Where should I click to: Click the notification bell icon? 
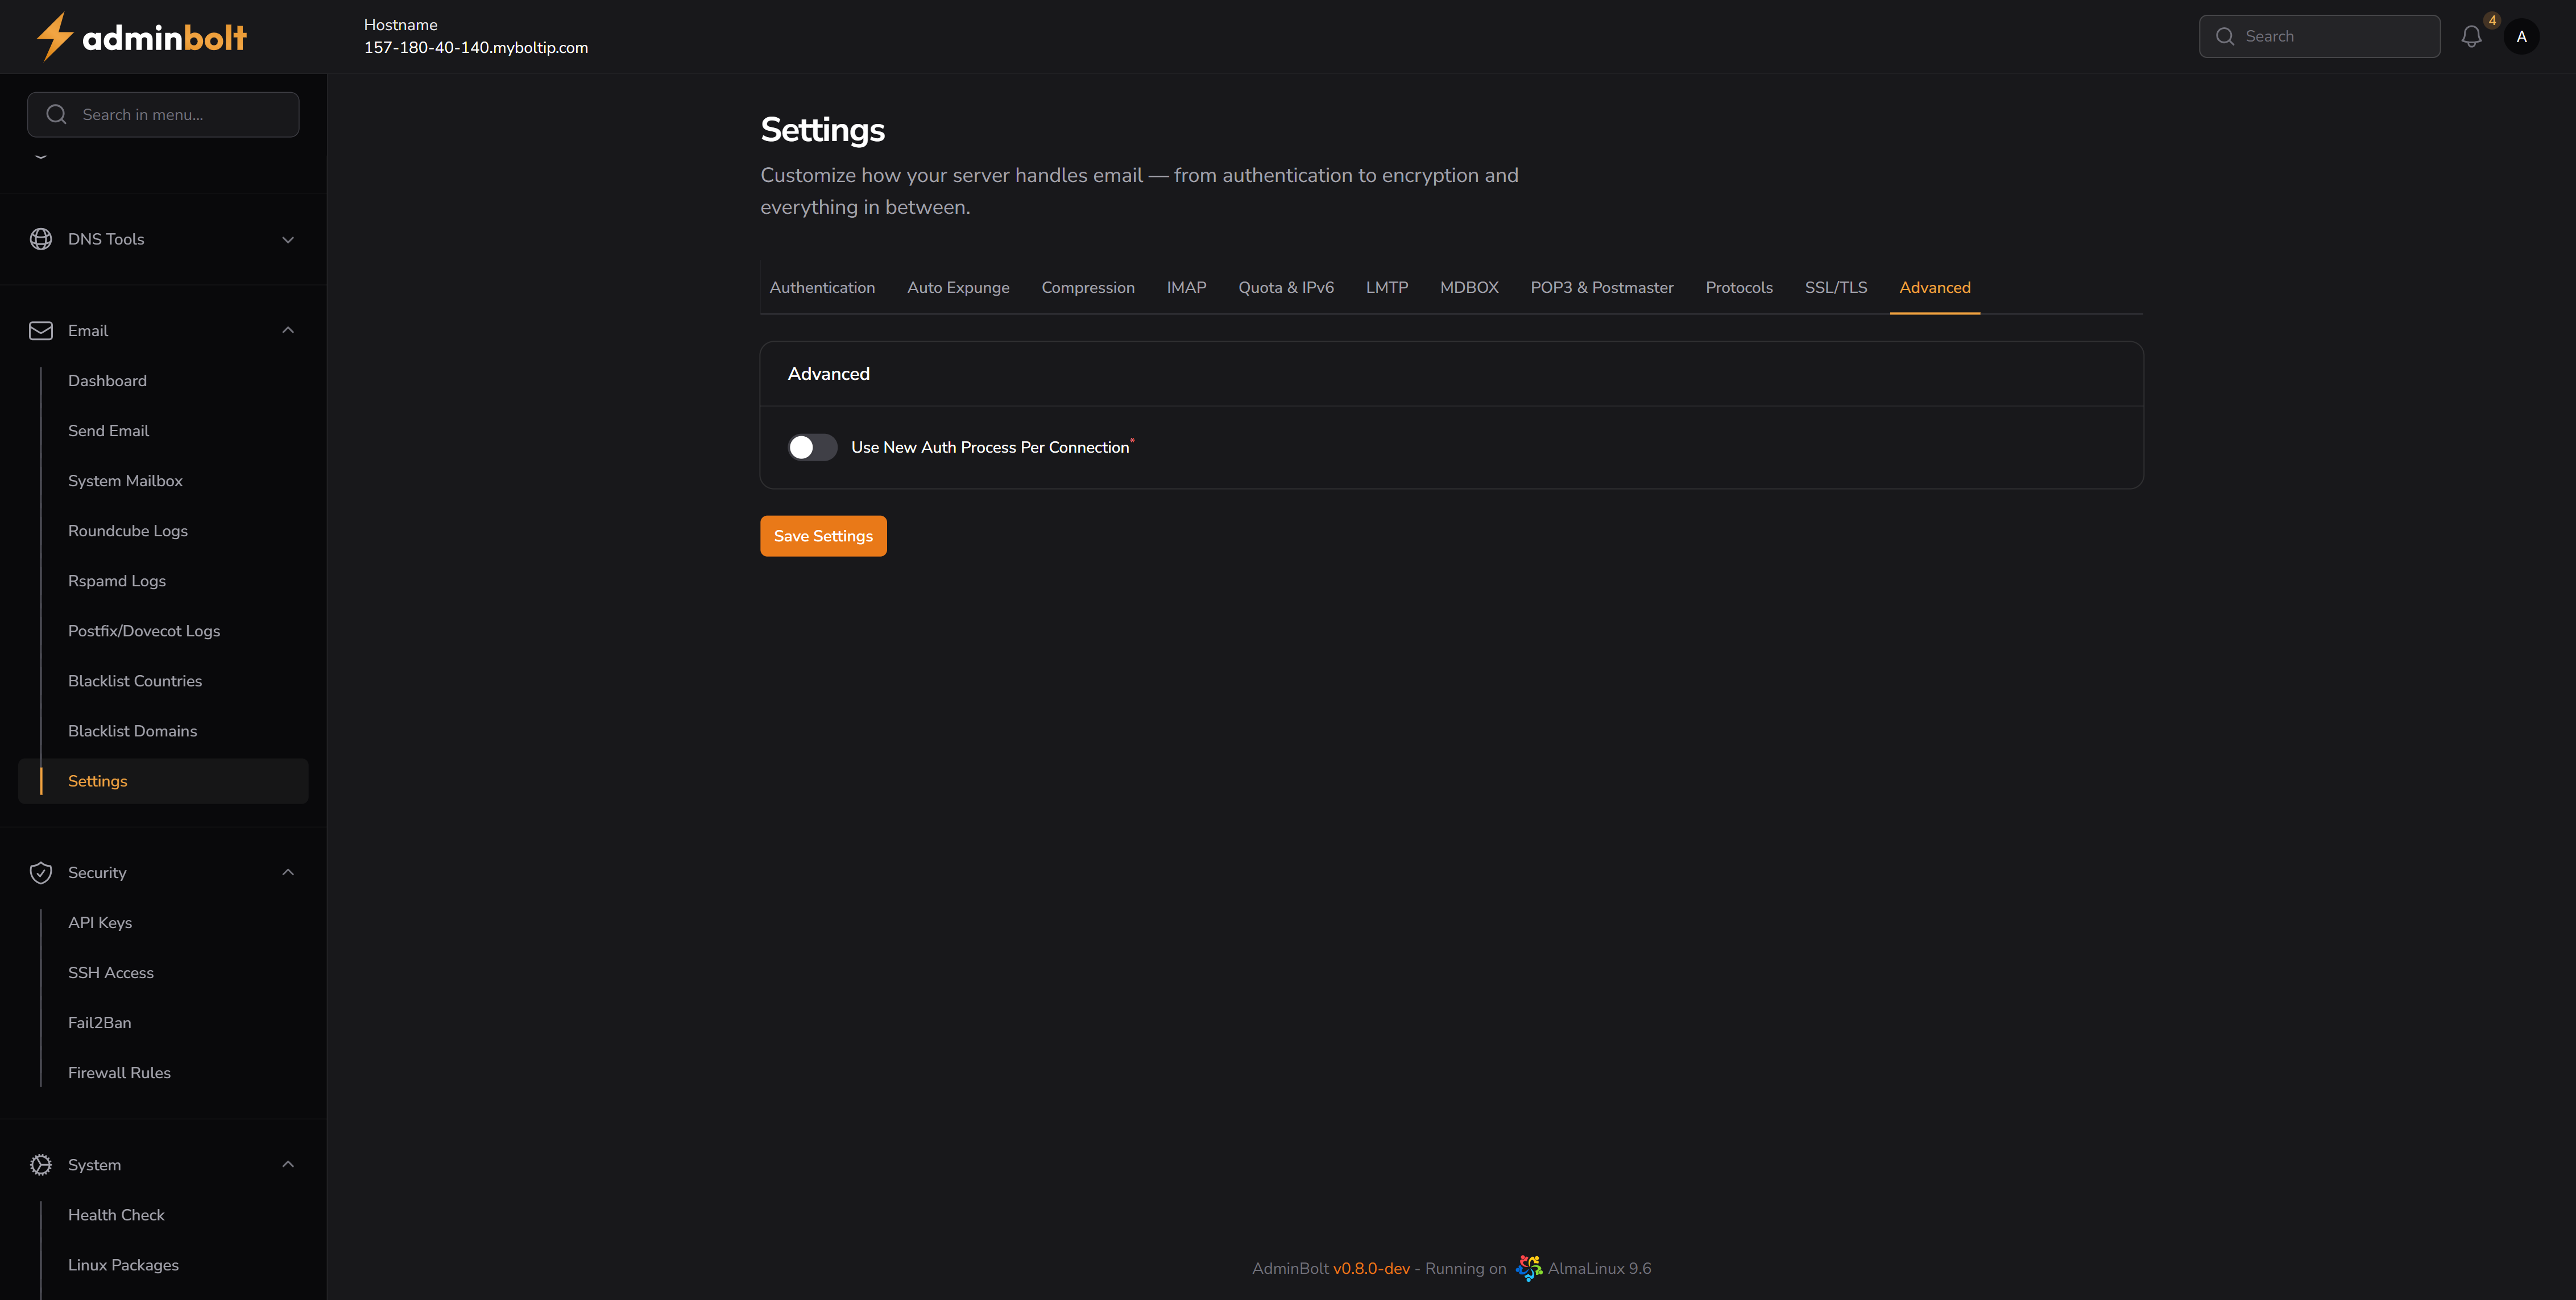(x=2471, y=37)
